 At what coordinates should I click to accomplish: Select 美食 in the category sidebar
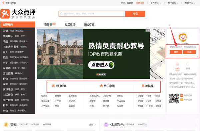click(x=5, y=31)
